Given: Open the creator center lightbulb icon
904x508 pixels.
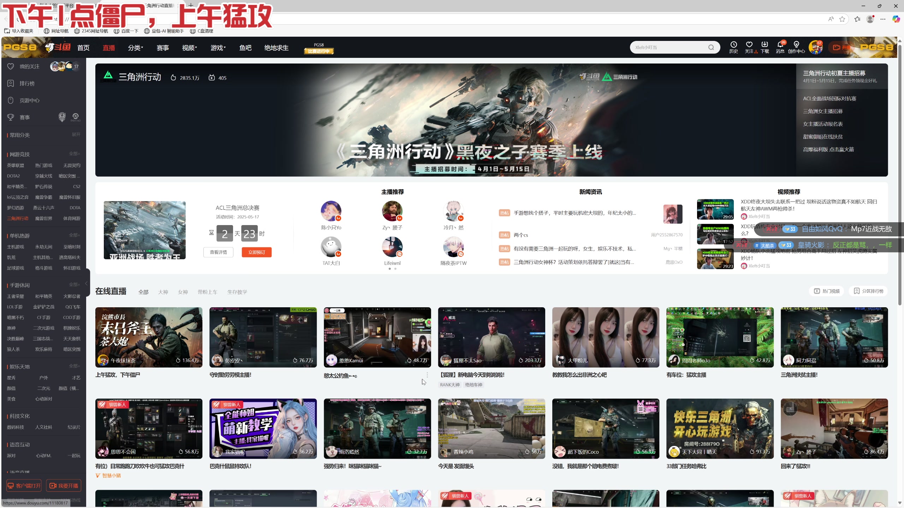Looking at the screenshot, I should [796, 47].
